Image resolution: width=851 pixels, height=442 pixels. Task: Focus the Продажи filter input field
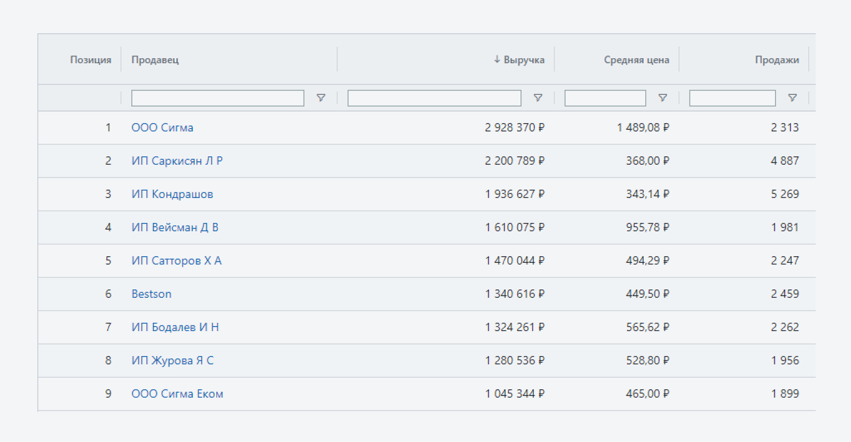pos(732,98)
